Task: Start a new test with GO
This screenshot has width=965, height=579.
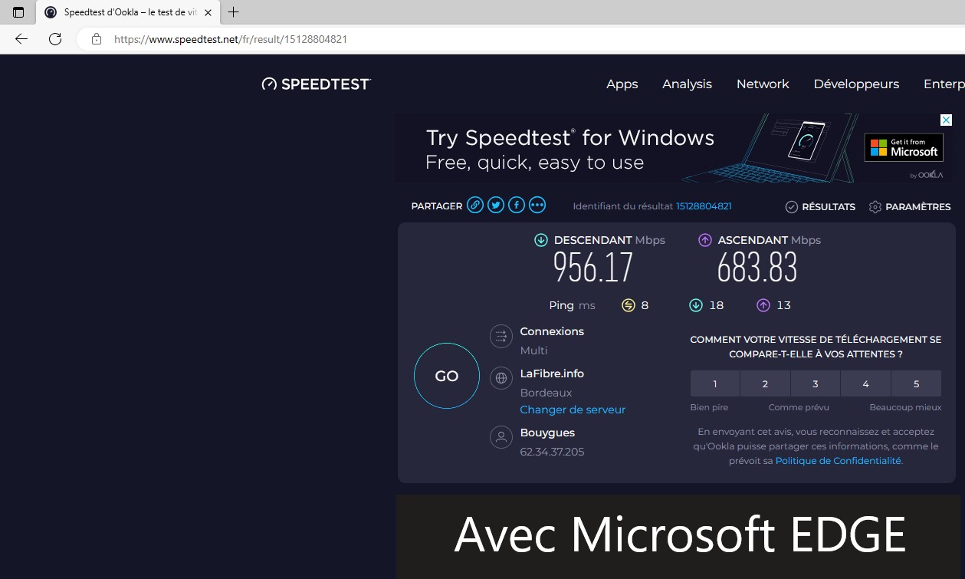Action: click(447, 376)
